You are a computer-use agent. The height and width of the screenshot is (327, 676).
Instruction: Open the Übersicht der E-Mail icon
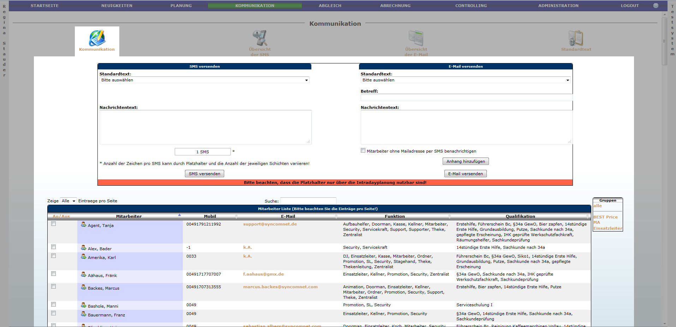pyautogui.click(x=416, y=38)
